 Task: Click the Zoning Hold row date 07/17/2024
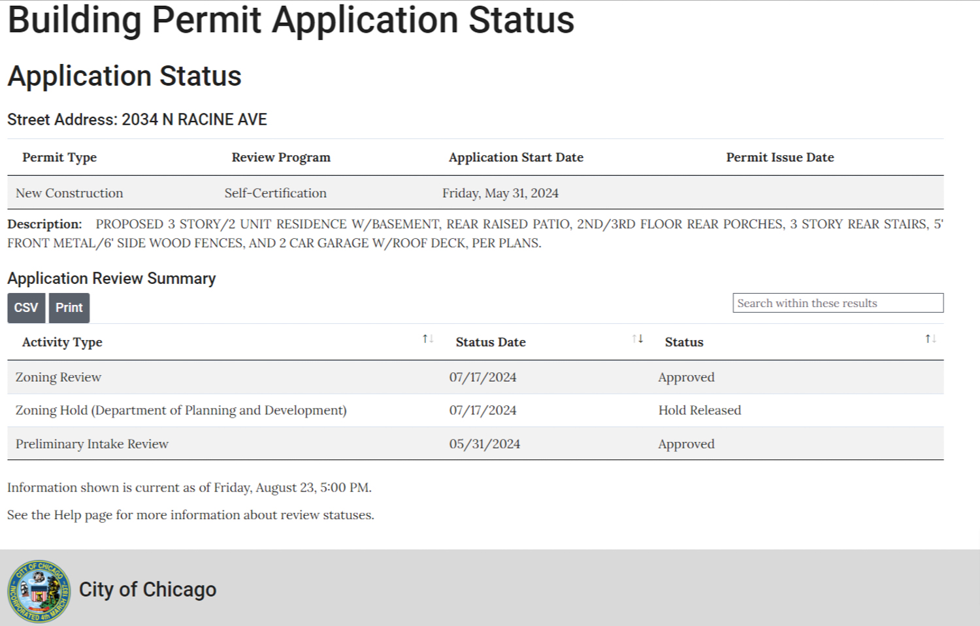click(x=483, y=411)
